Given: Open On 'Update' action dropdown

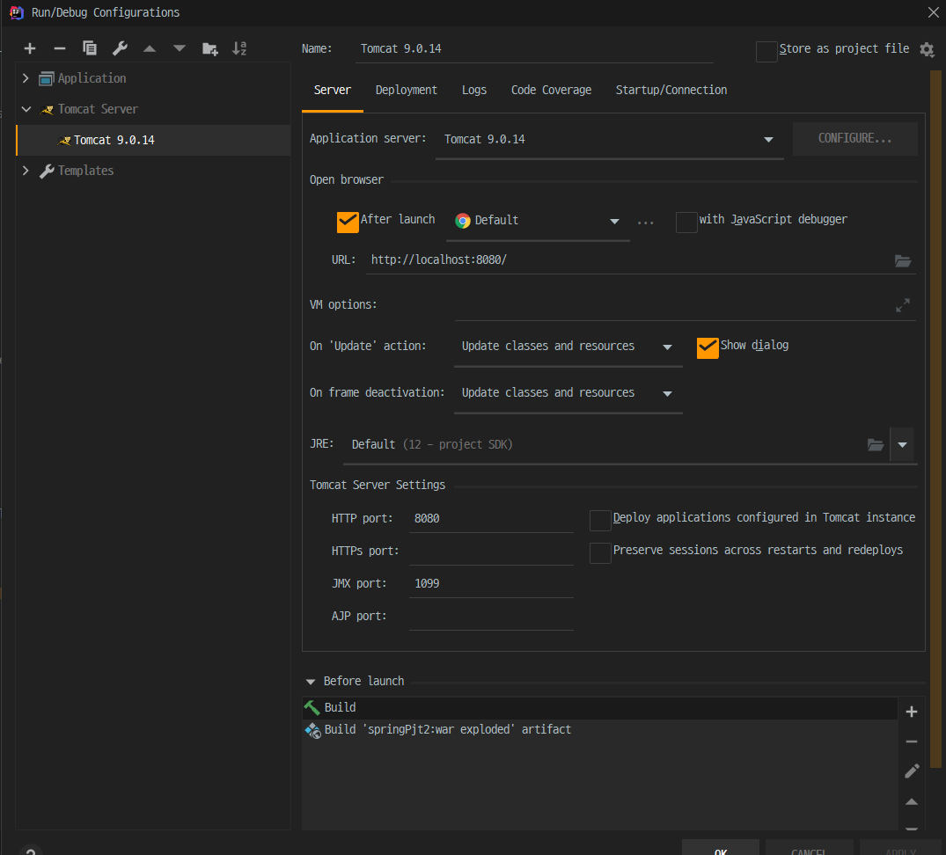Looking at the screenshot, I should 568,347.
